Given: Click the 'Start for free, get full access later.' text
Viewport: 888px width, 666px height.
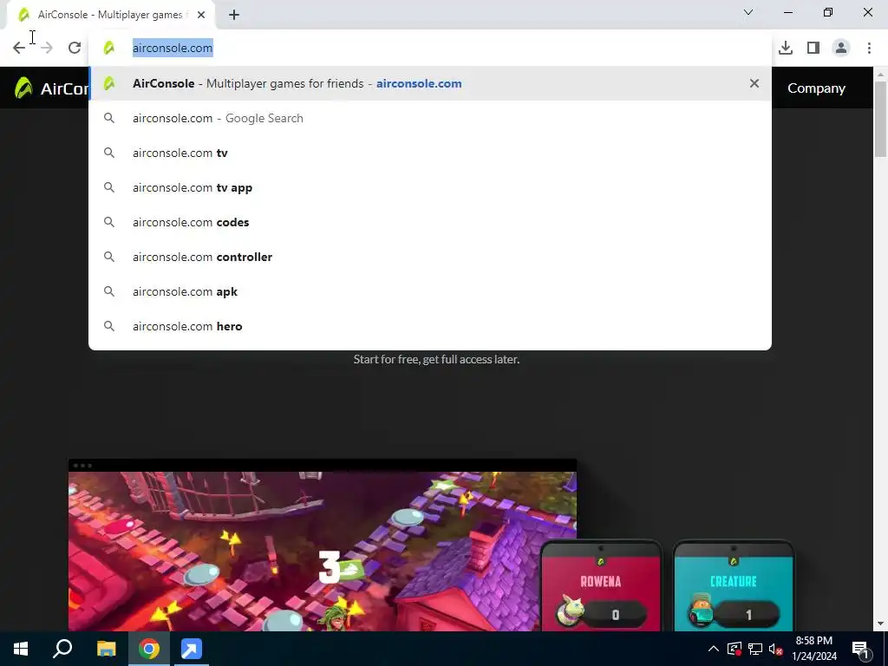Looking at the screenshot, I should tap(436, 359).
